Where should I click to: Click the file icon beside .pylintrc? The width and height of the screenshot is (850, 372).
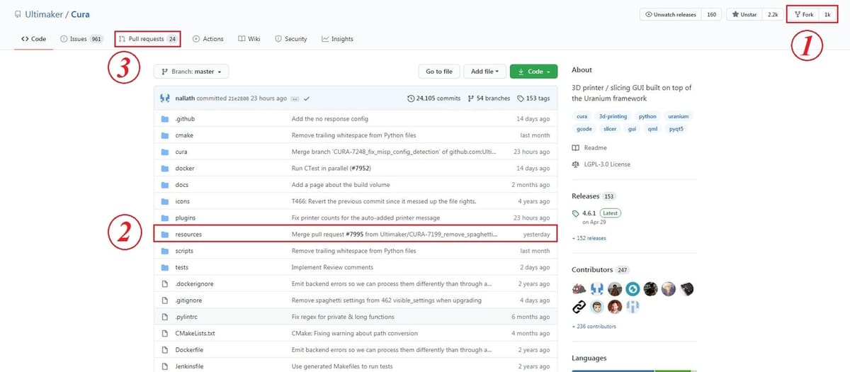[164, 317]
